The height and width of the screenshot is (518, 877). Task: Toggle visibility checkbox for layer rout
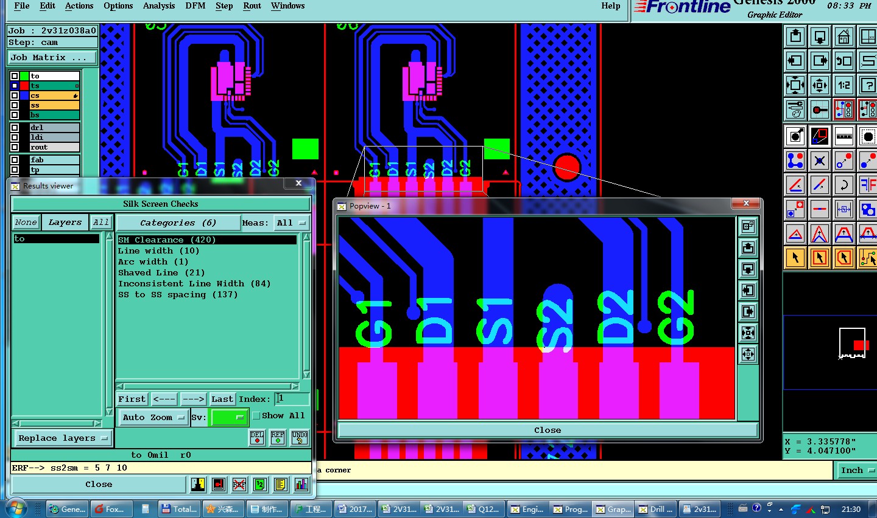coord(15,147)
